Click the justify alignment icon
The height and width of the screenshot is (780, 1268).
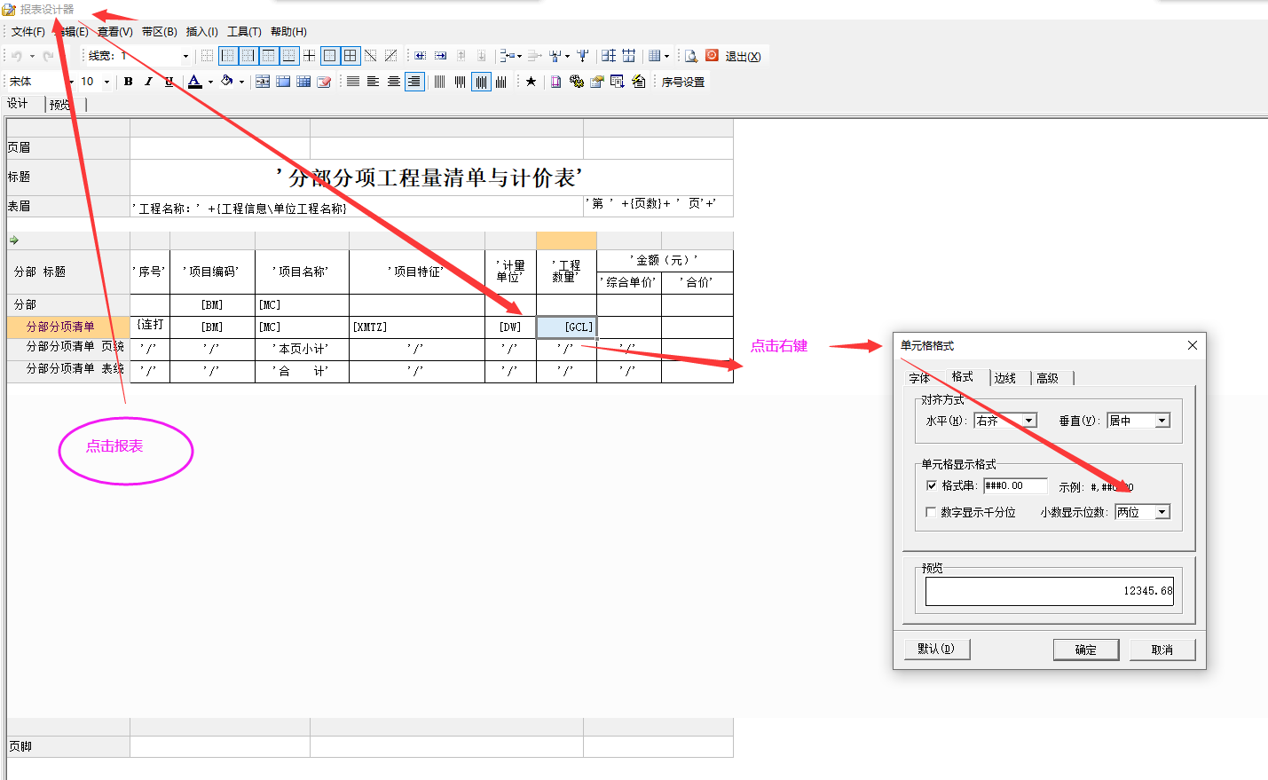[353, 82]
